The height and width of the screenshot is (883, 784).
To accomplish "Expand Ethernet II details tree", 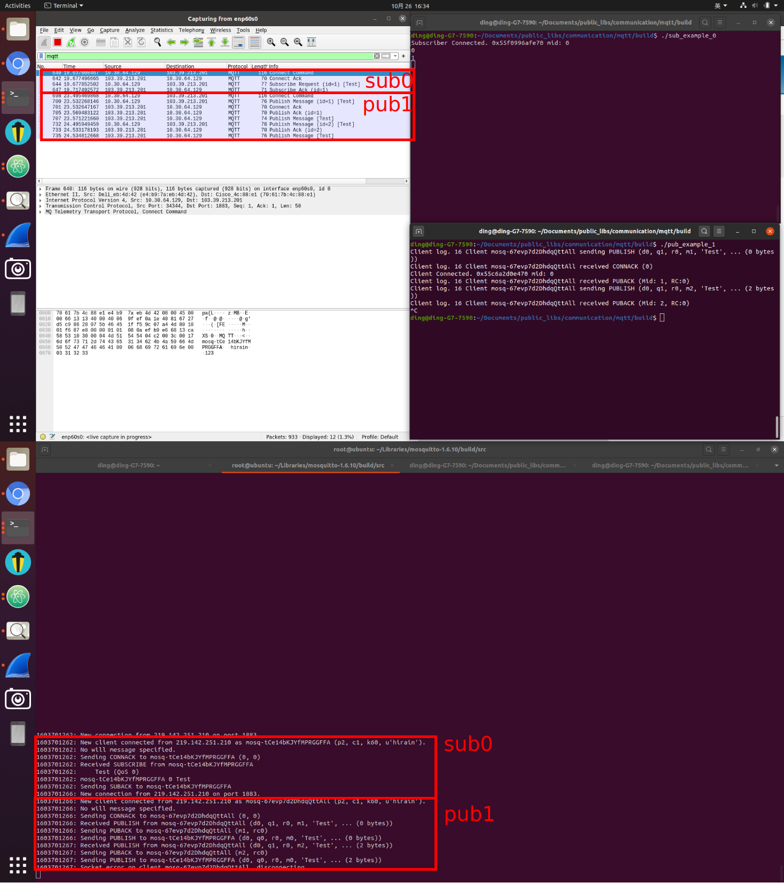I will [x=40, y=195].
